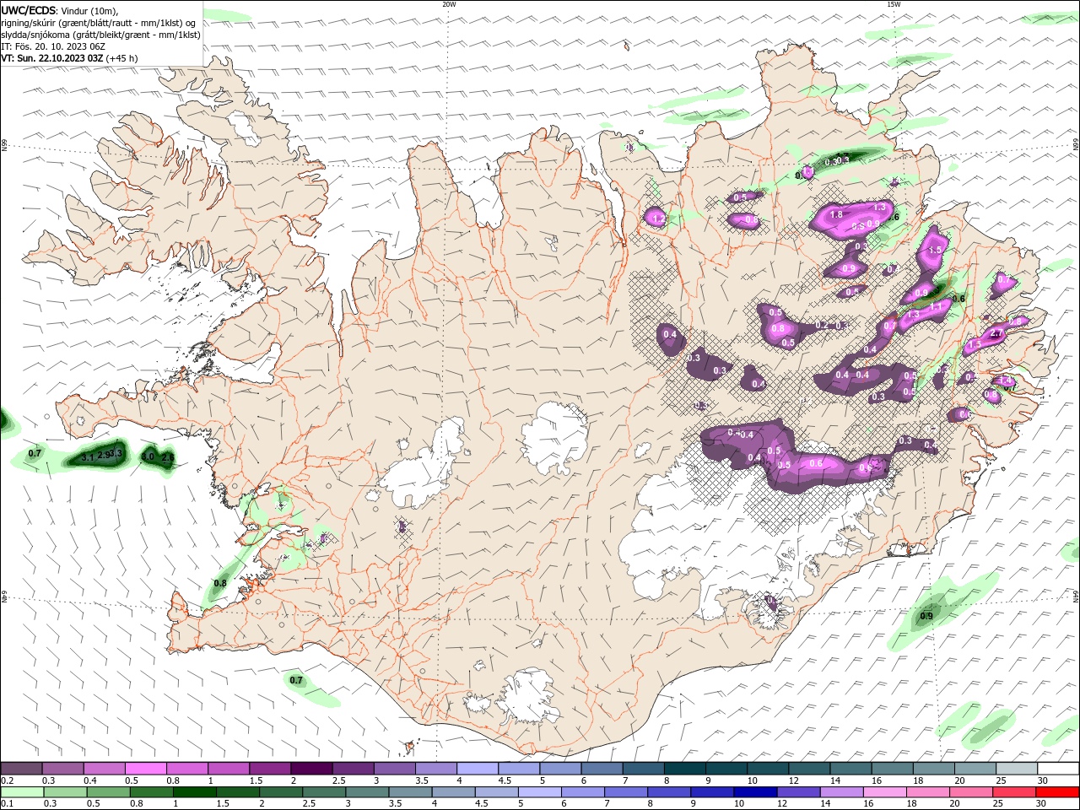Click the lilac 14 rain legend swatch
This screenshot has width=1080, height=810.
click(x=840, y=792)
